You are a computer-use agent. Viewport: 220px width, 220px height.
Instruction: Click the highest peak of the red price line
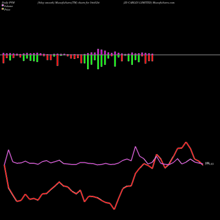point(186,142)
